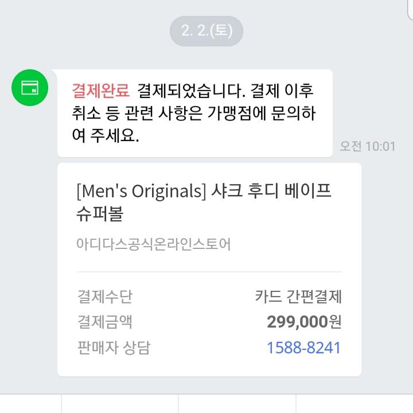This screenshot has height=413, width=413.
Task: Tap the rightmost cell of the bottom bar
Action: 353,404
